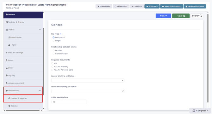Image resolution: width=212 pixels, height=114 pixels.
Task: Click sidebar horizontal scrollbar right arrow
Action: tap(42, 111)
